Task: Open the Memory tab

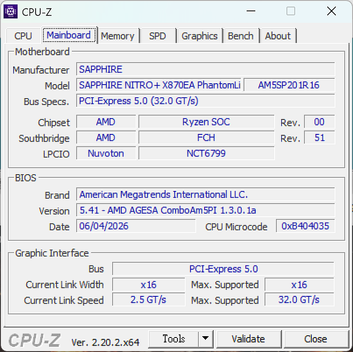Action: (118, 36)
